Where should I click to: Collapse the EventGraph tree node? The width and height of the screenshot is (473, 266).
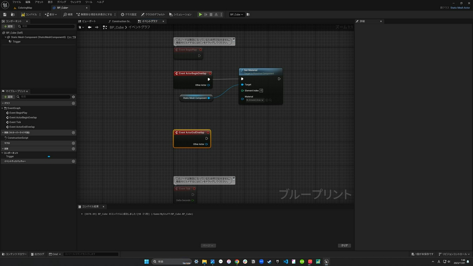pos(2,108)
